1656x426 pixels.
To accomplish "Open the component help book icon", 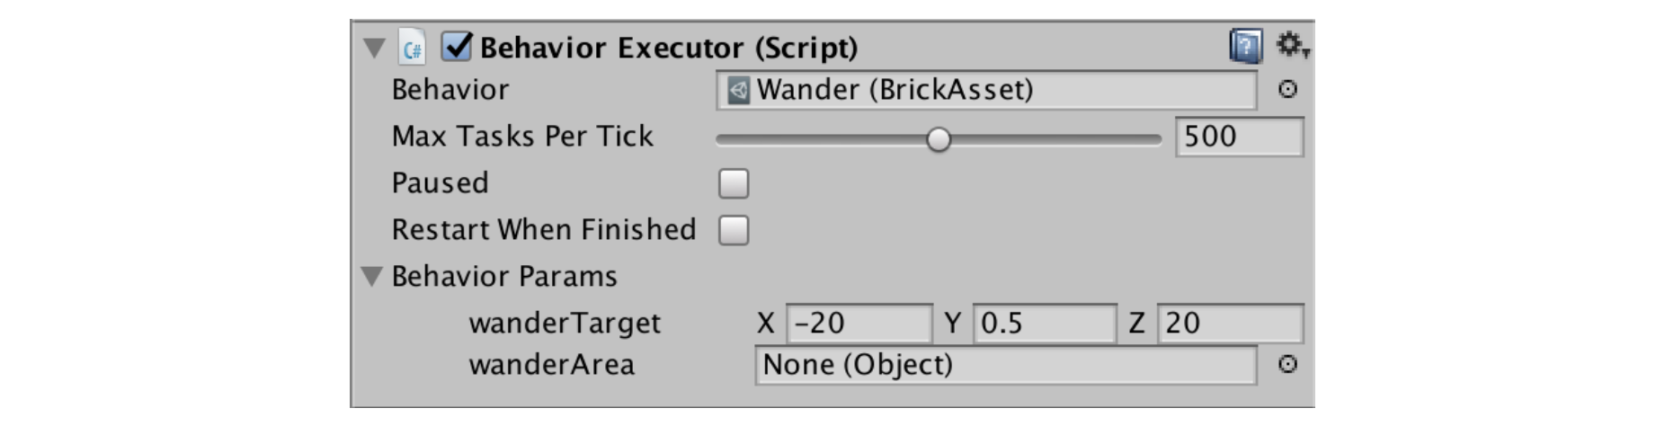I will (x=1245, y=46).
